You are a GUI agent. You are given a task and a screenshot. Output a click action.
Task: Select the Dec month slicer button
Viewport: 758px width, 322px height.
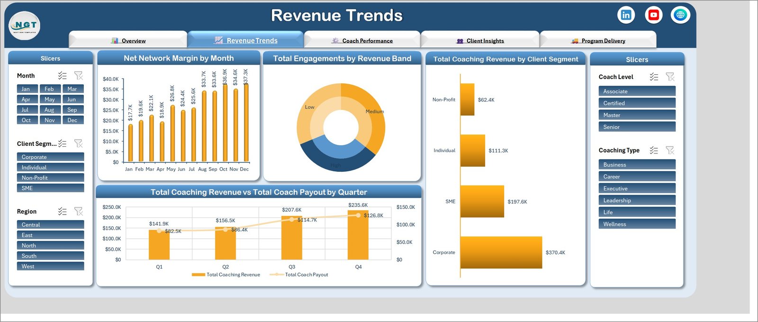(x=72, y=120)
